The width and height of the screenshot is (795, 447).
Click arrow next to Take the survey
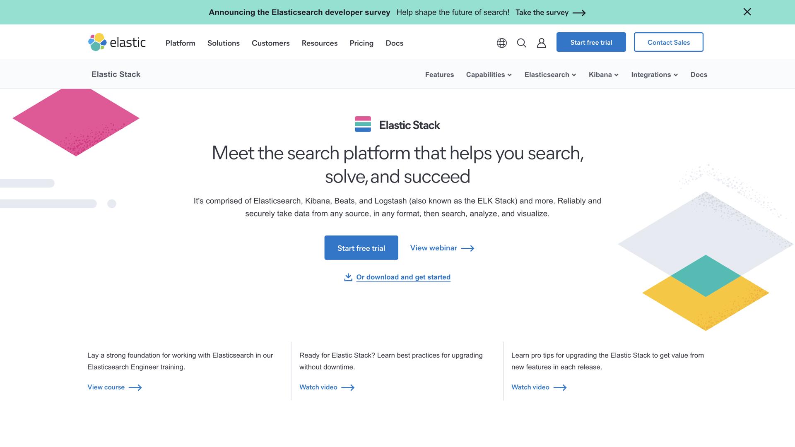(579, 13)
